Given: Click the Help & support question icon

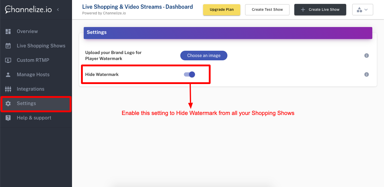Looking at the screenshot, I should coord(8,118).
